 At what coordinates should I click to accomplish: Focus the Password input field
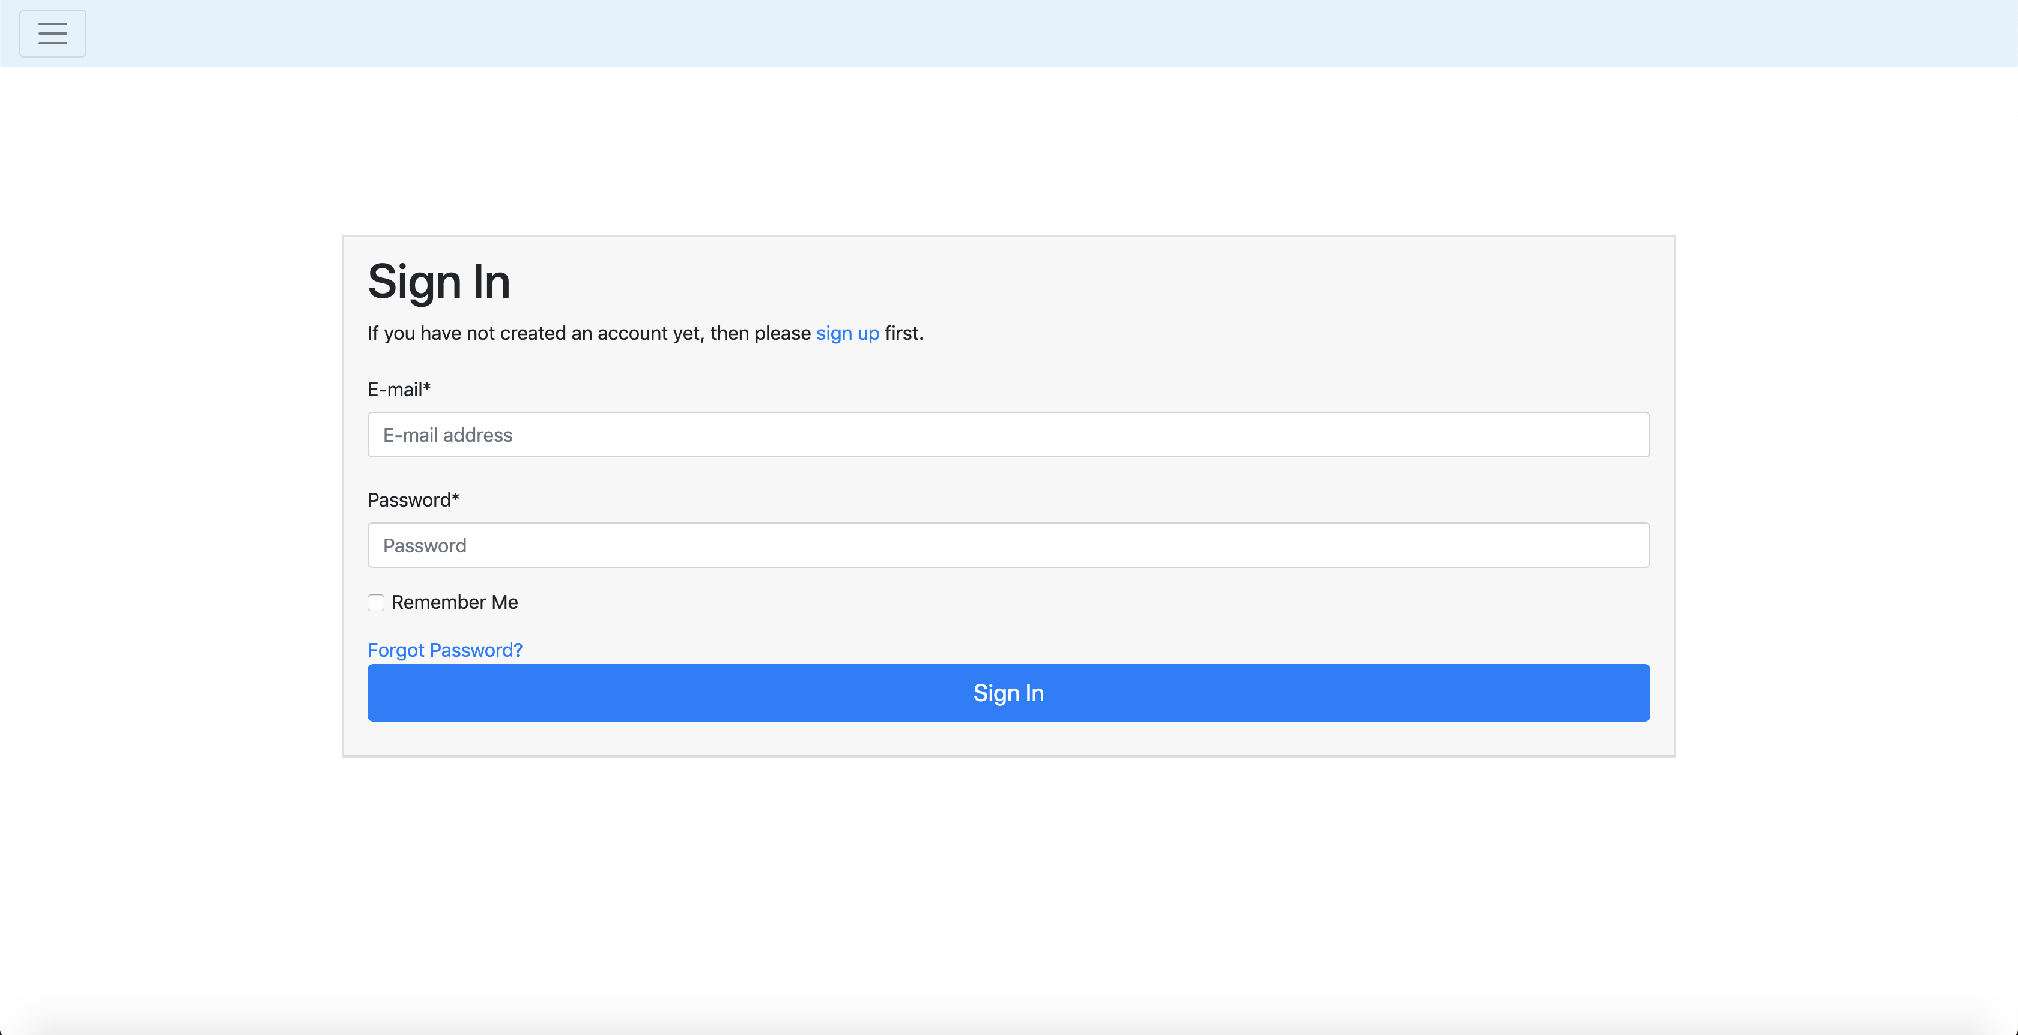click(1008, 545)
